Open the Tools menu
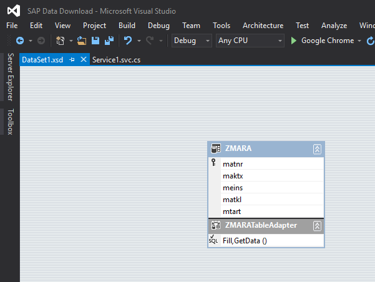 click(x=222, y=26)
